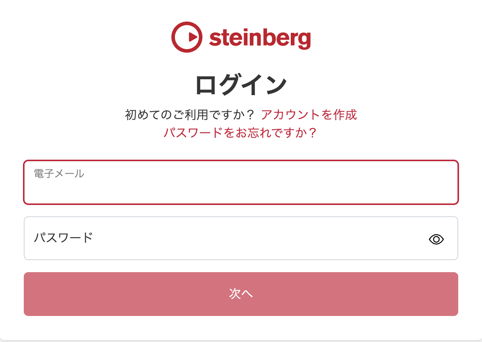Click the 次へ text on the red button
Image resolution: width=482 pixels, height=342 pixels.
coord(241,294)
